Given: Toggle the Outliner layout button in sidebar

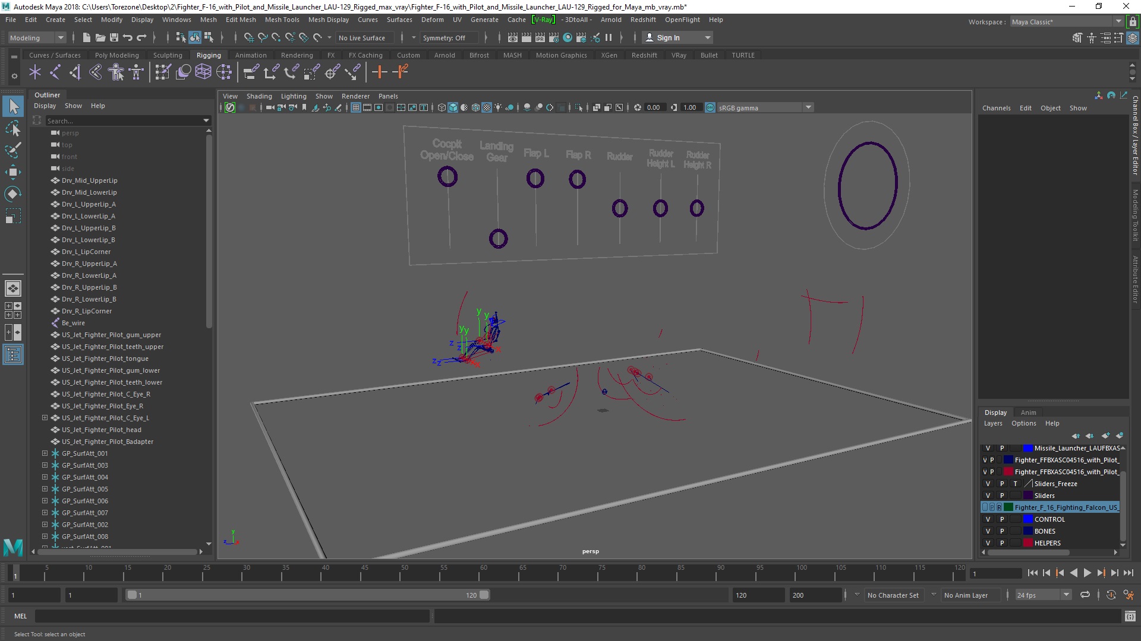Looking at the screenshot, I should tap(13, 355).
